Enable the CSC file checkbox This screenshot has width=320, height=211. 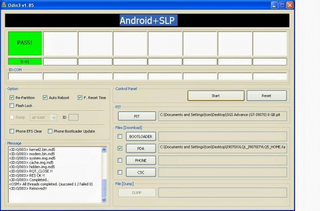coord(119,172)
